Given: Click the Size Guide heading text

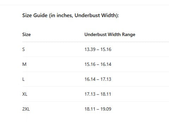Looking at the screenshot, I should (x=71, y=16).
